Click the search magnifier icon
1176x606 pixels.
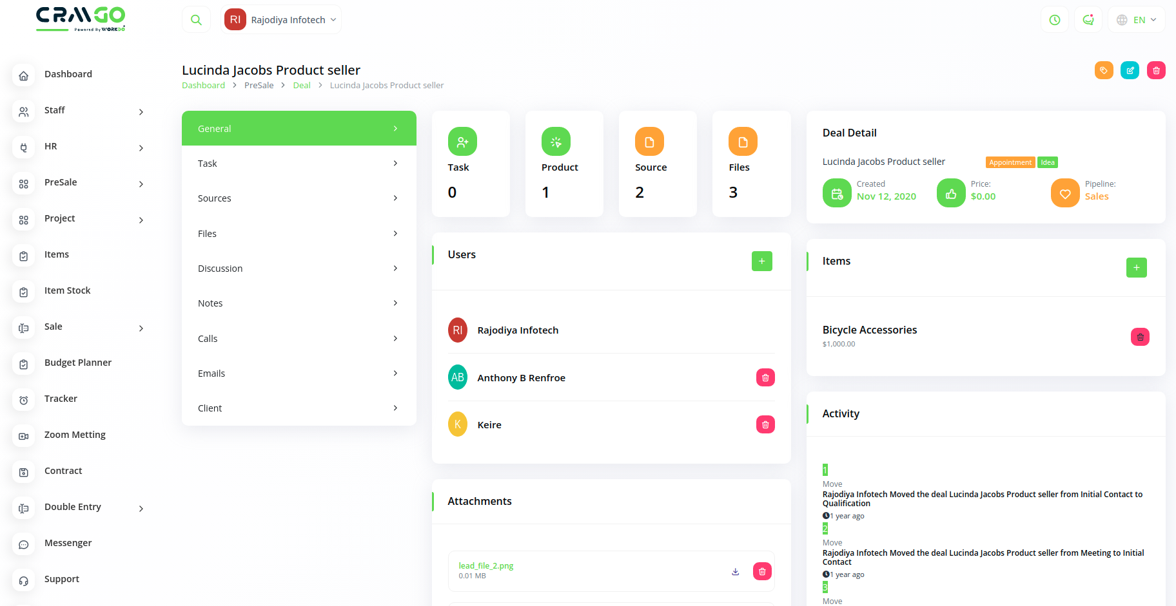196,20
